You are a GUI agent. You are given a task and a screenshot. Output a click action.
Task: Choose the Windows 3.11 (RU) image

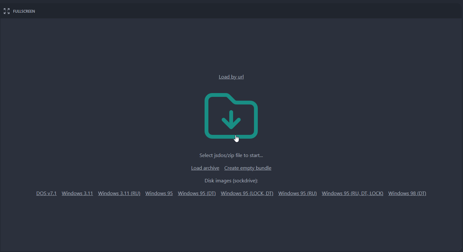click(x=119, y=193)
